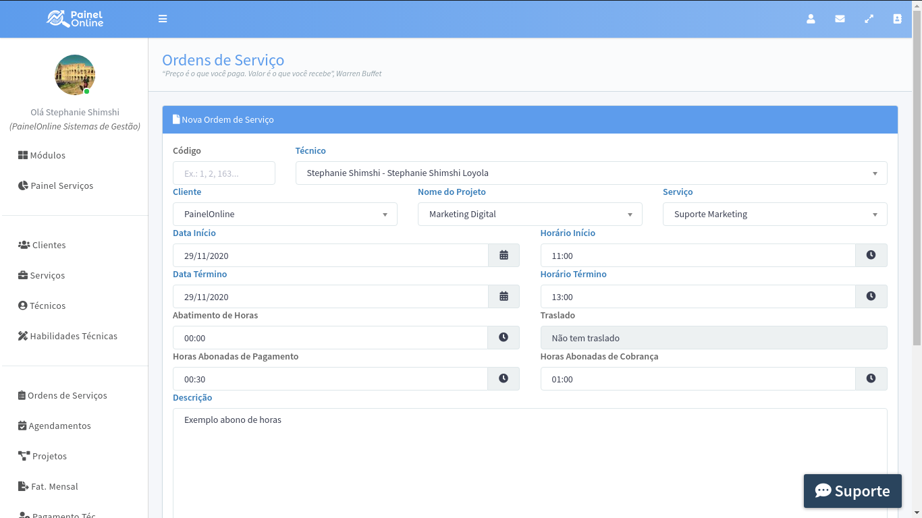
Task: Open clock picker for Abatimento de Horas
Action: [504, 338]
